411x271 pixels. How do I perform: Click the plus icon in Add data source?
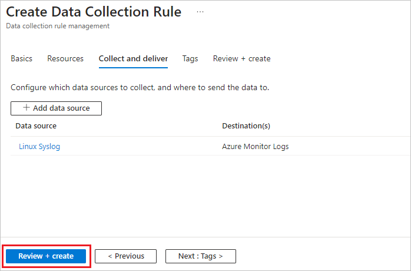click(x=26, y=108)
